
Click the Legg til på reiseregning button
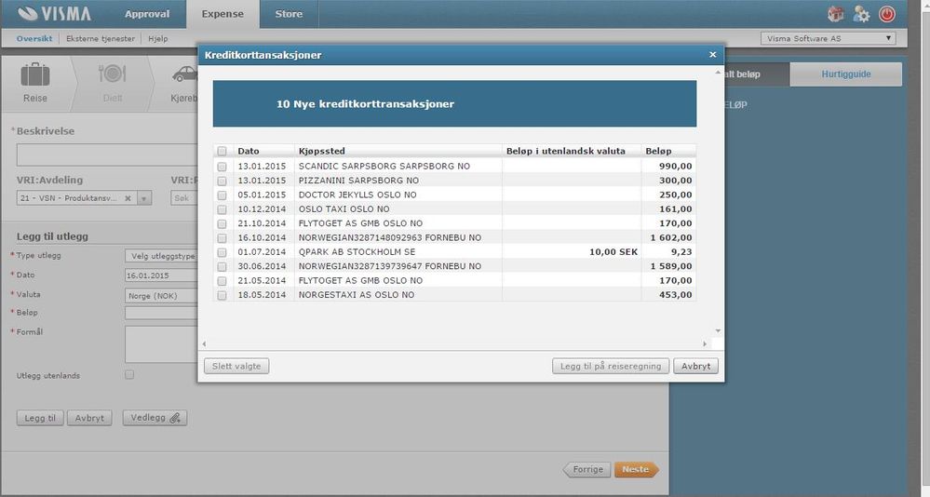(x=611, y=366)
